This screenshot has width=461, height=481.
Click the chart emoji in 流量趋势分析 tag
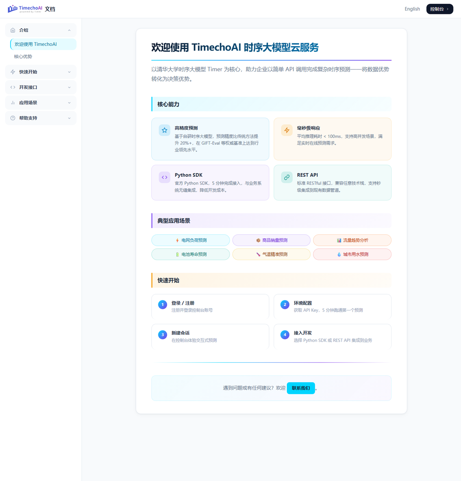pyautogui.click(x=339, y=240)
